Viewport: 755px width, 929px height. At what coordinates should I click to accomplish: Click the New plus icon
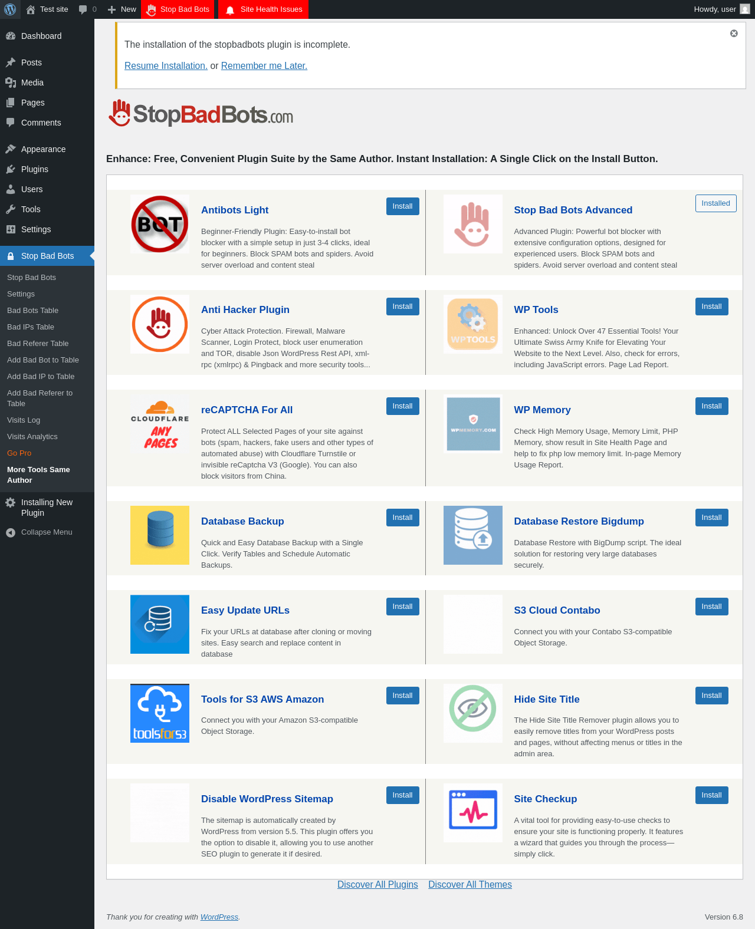point(111,9)
